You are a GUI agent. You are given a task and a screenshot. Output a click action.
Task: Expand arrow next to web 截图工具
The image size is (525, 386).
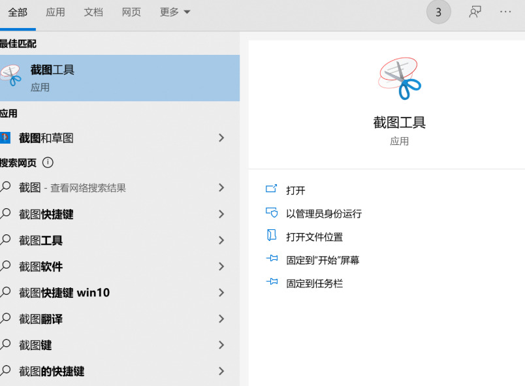point(221,240)
